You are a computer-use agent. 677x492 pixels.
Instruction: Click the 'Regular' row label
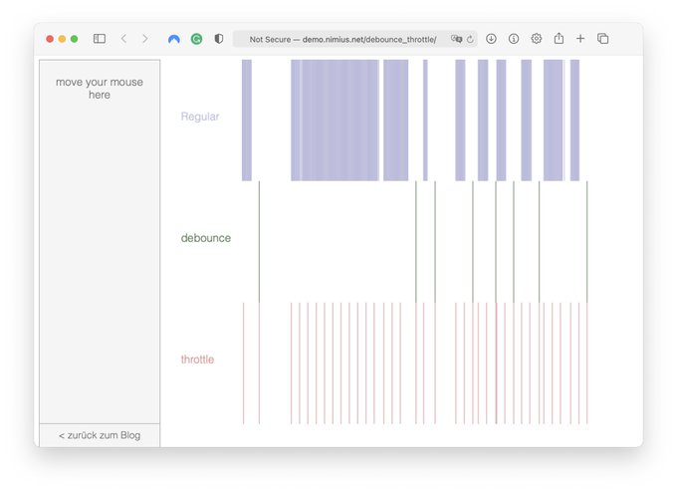coord(200,117)
